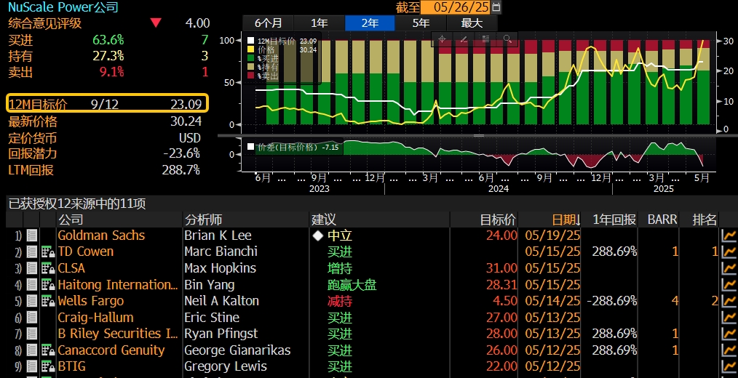This screenshot has width=738, height=378.
Task: Sort the table by BARR column header
Action: point(662,220)
